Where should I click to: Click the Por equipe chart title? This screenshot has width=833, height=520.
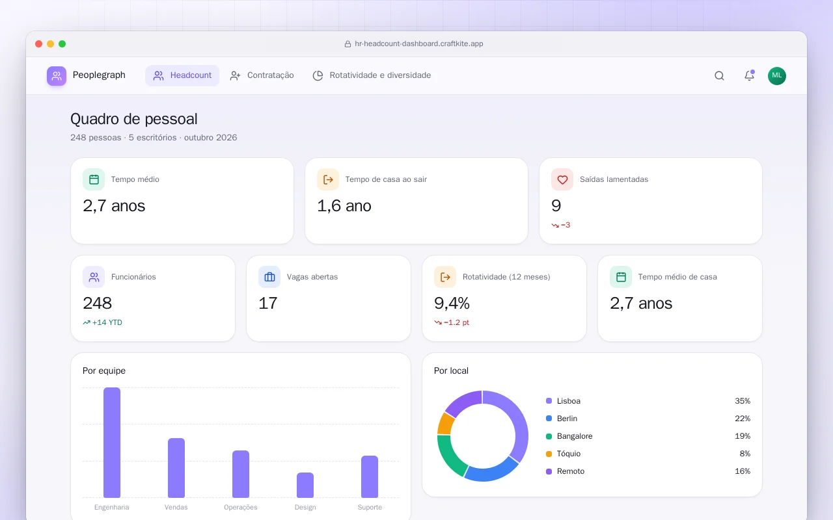104,371
